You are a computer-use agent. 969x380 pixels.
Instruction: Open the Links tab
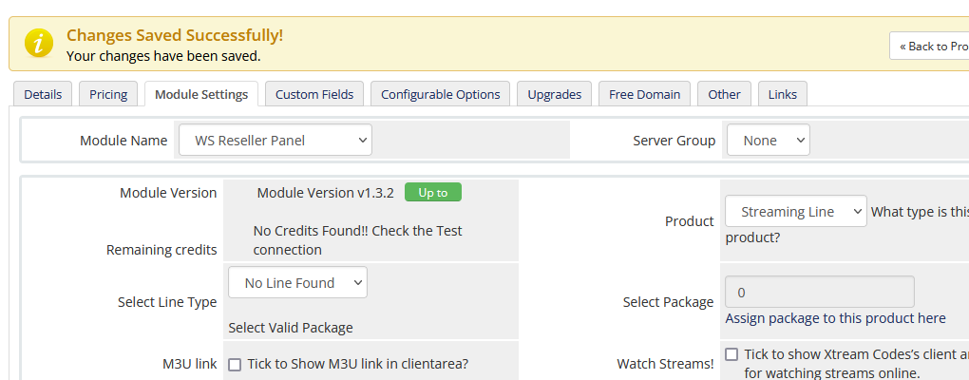[x=782, y=94]
